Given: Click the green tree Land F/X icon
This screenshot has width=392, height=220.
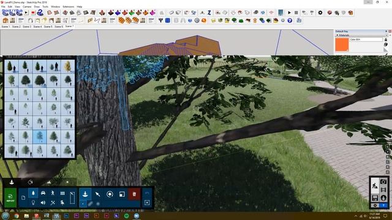Looking at the screenshot, I should coord(234,20).
